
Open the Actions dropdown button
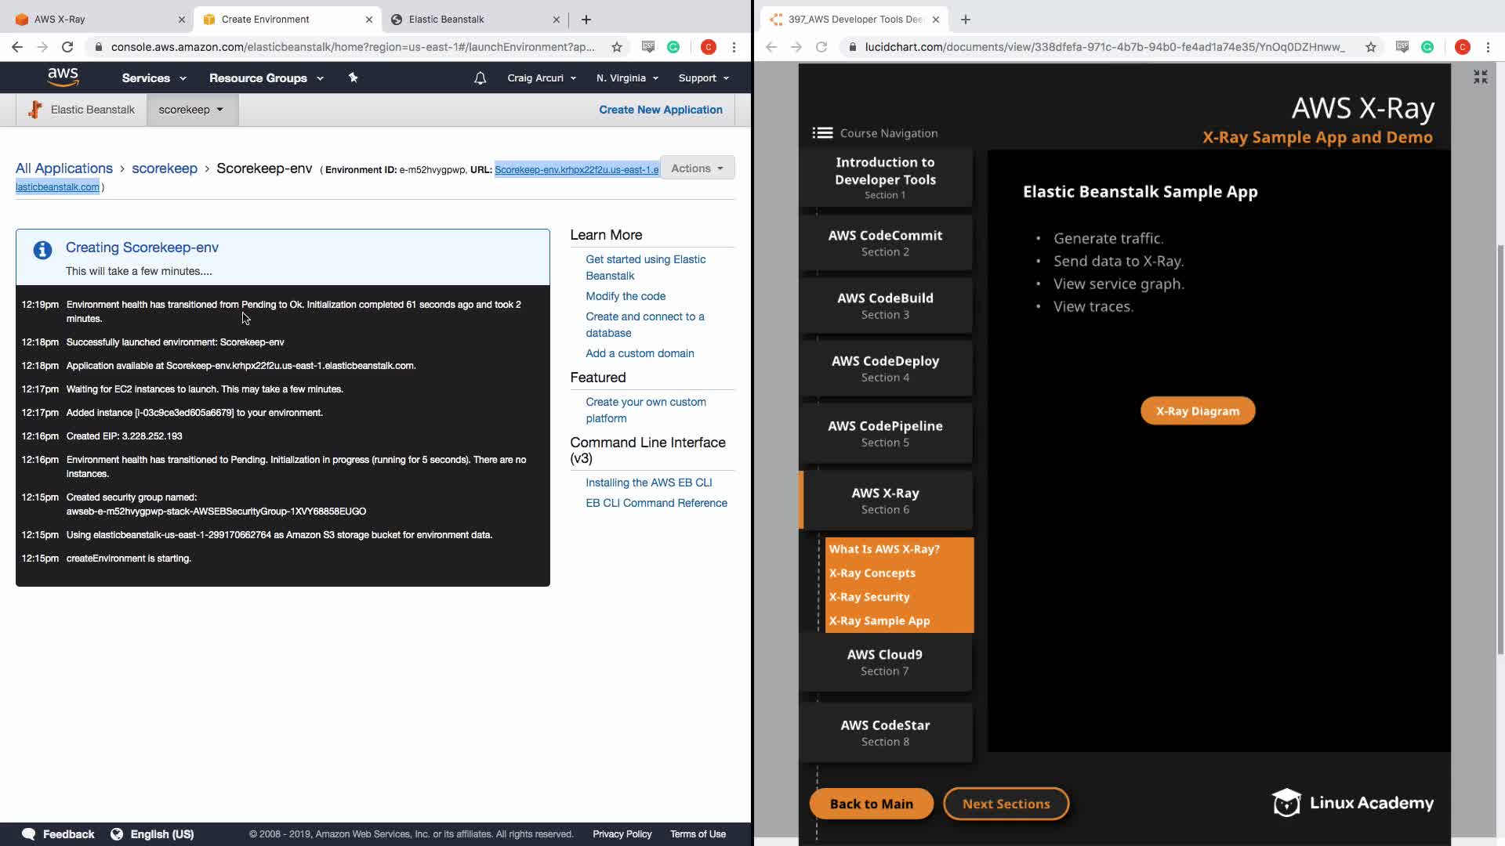(x=697, y=168)
